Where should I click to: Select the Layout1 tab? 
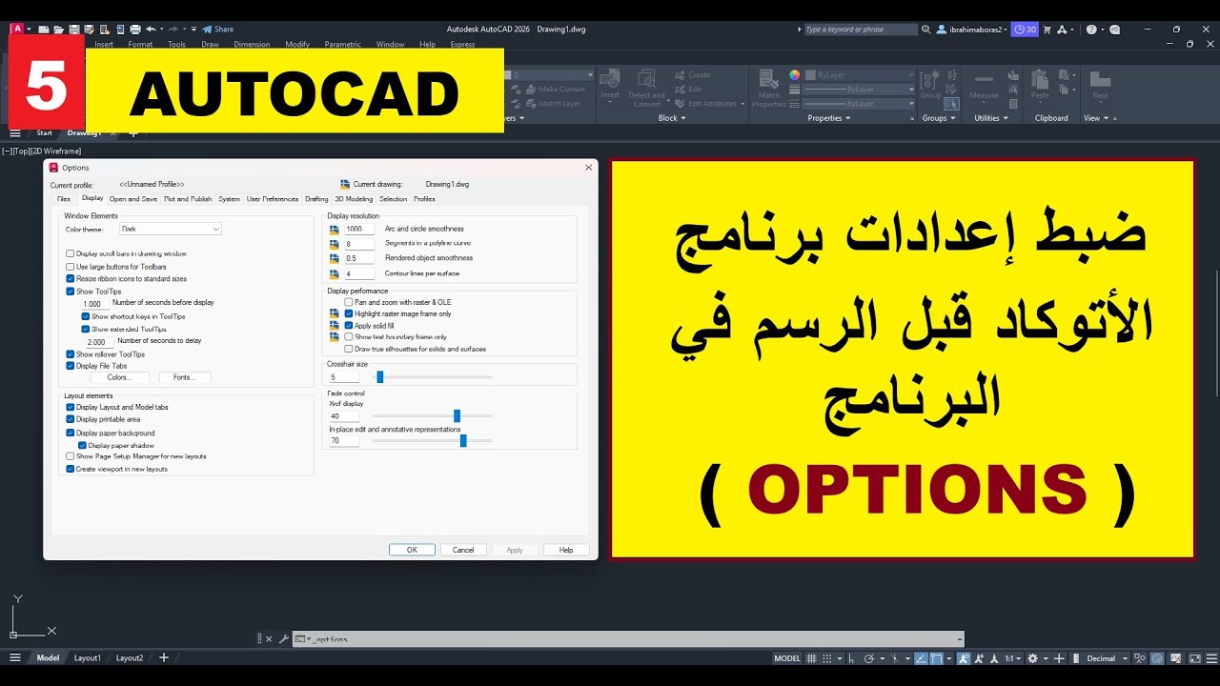[87, 658]
